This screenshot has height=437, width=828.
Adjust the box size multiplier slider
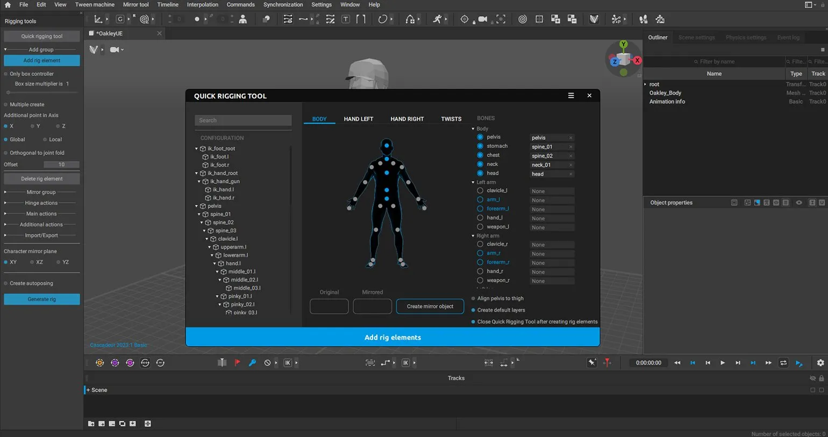[x=9, y=92]
